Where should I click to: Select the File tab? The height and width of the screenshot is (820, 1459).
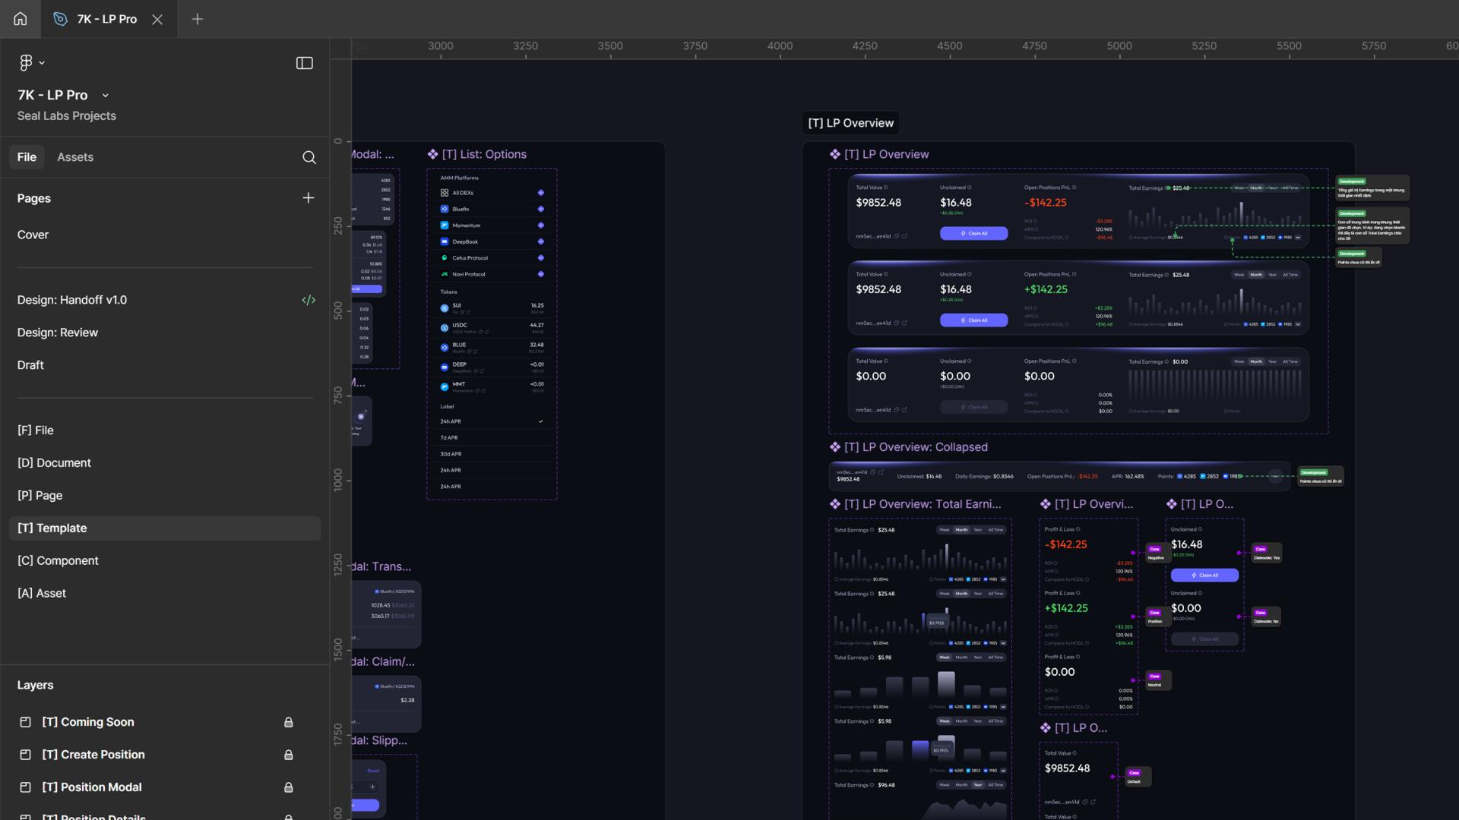27,157
